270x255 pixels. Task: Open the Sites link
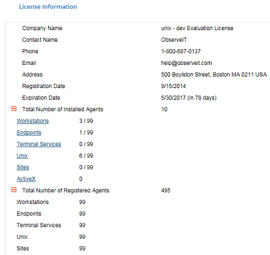tap(23, 167)
